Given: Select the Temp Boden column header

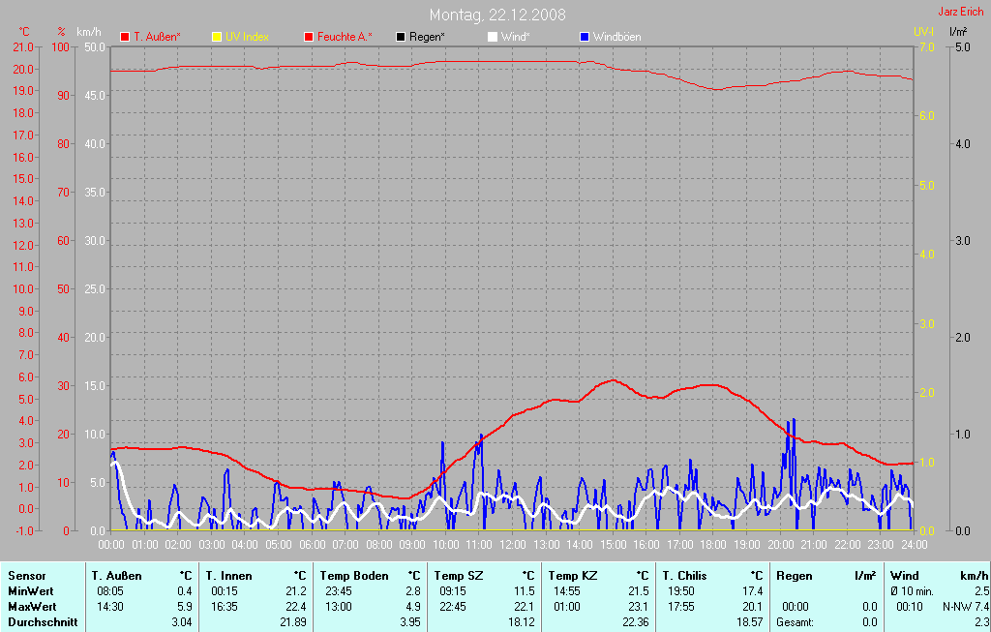Looking at the screenshot, I should [x=353, y=576].
